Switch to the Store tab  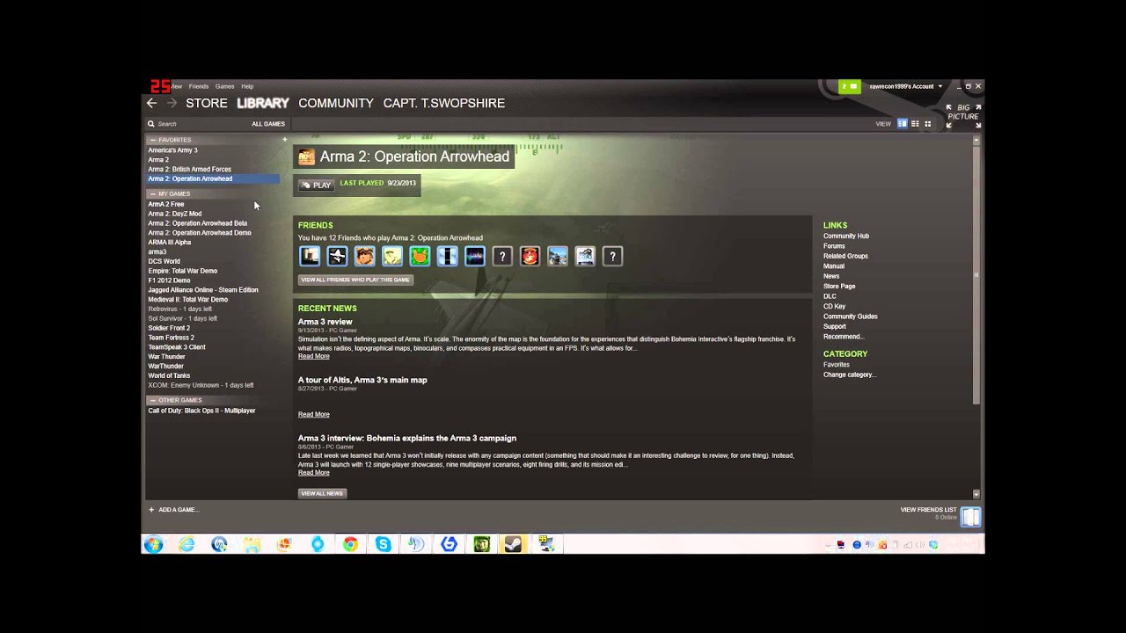click(207, 103)
